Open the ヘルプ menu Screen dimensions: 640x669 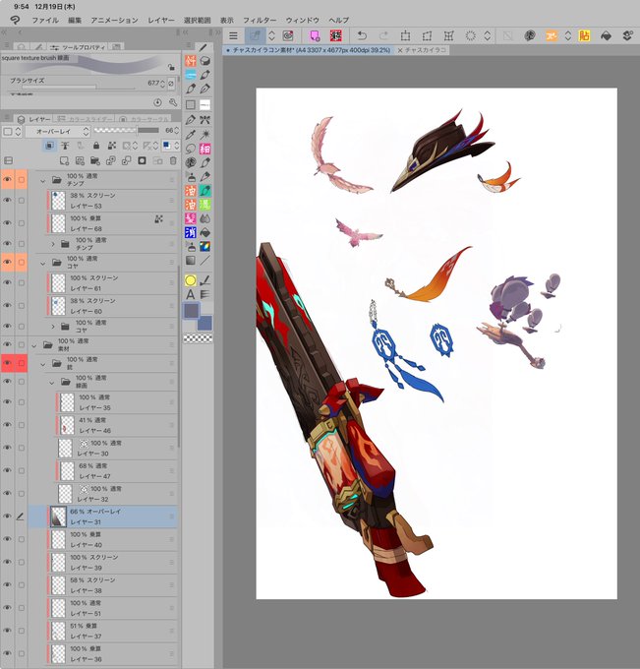point(339,20)
